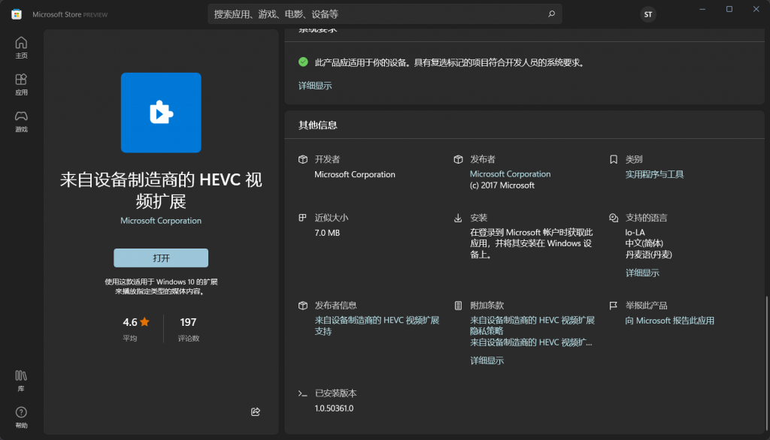Click the share icon for this app

[255, 411]
